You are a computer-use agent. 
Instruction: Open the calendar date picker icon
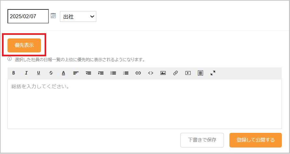(53, 16)
